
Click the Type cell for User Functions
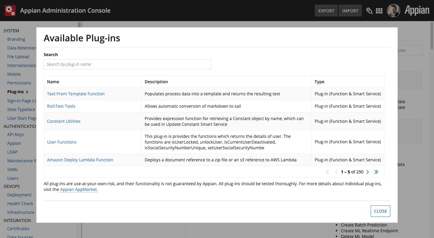pos(348,142)
